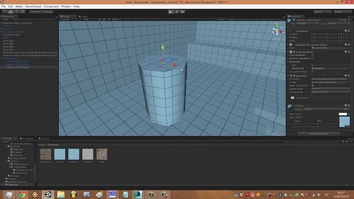Viewport: 354px width, 199px height.
Task: Select the Hand tool in the toolbar
Action: click(4, 12)
